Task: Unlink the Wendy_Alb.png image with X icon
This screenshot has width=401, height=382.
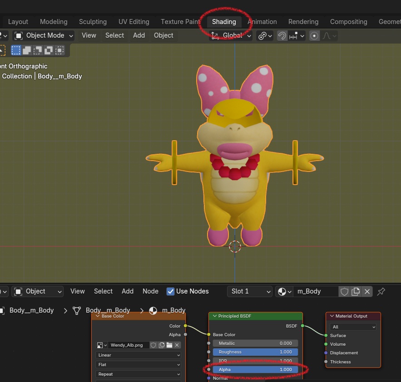Action: coord(177,345)
